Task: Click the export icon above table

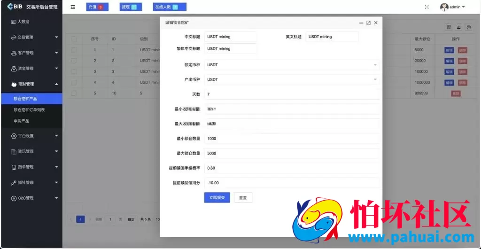Action: [x=459, y=27]
